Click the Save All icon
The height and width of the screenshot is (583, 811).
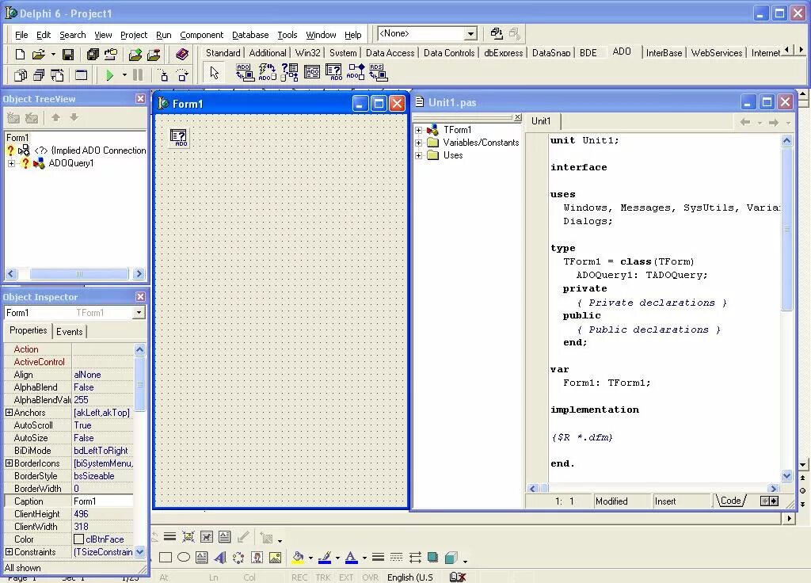pos(93,54)
